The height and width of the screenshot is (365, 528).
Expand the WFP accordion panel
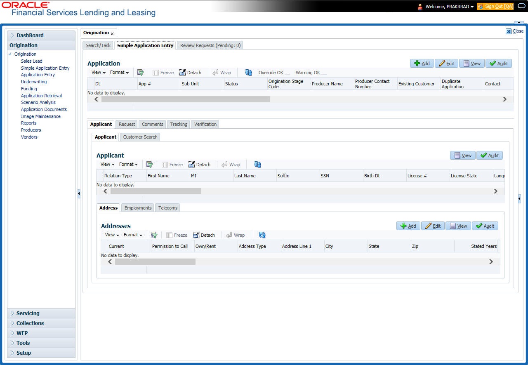click(x=41, y=333)
